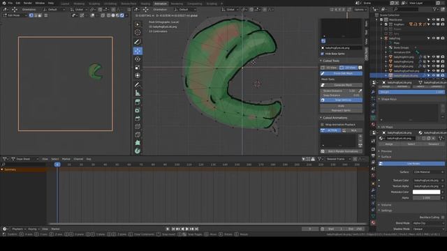Image resolution: width=447 pixels, height=251 pixels.
Task: Open the File menu
Action: coord(10,3)
